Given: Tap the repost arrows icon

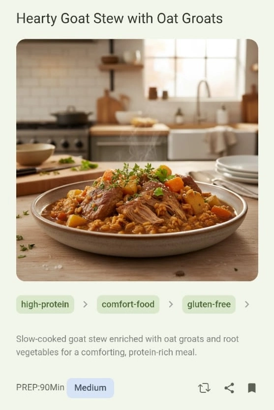Looking at the screenshot, I should tap(204, 388).
